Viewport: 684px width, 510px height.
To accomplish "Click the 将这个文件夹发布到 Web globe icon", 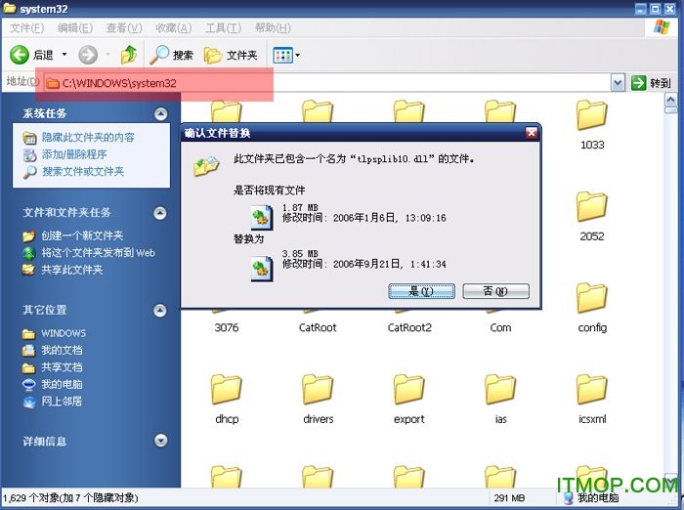I will (28, 253).
